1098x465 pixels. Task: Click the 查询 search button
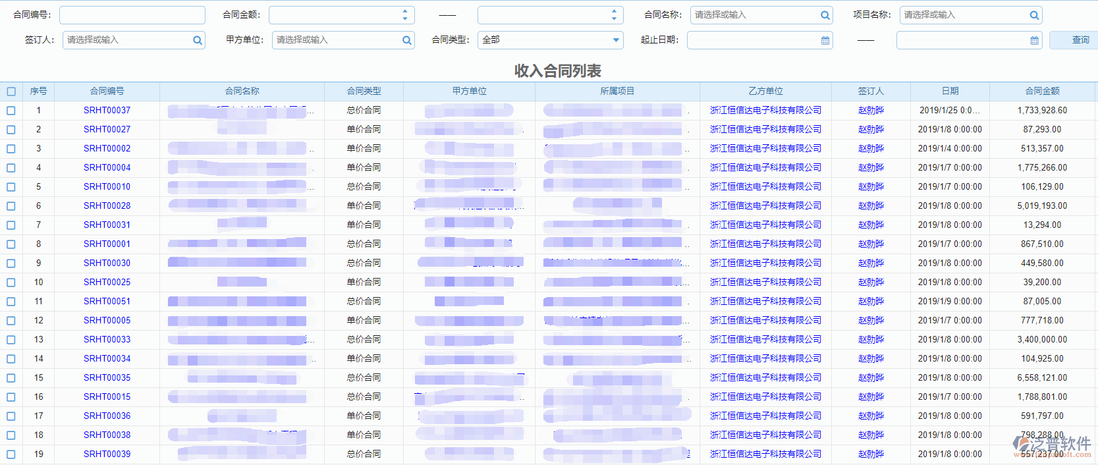pos(1074,40)
